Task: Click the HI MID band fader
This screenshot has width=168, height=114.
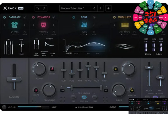Action: 88,66
